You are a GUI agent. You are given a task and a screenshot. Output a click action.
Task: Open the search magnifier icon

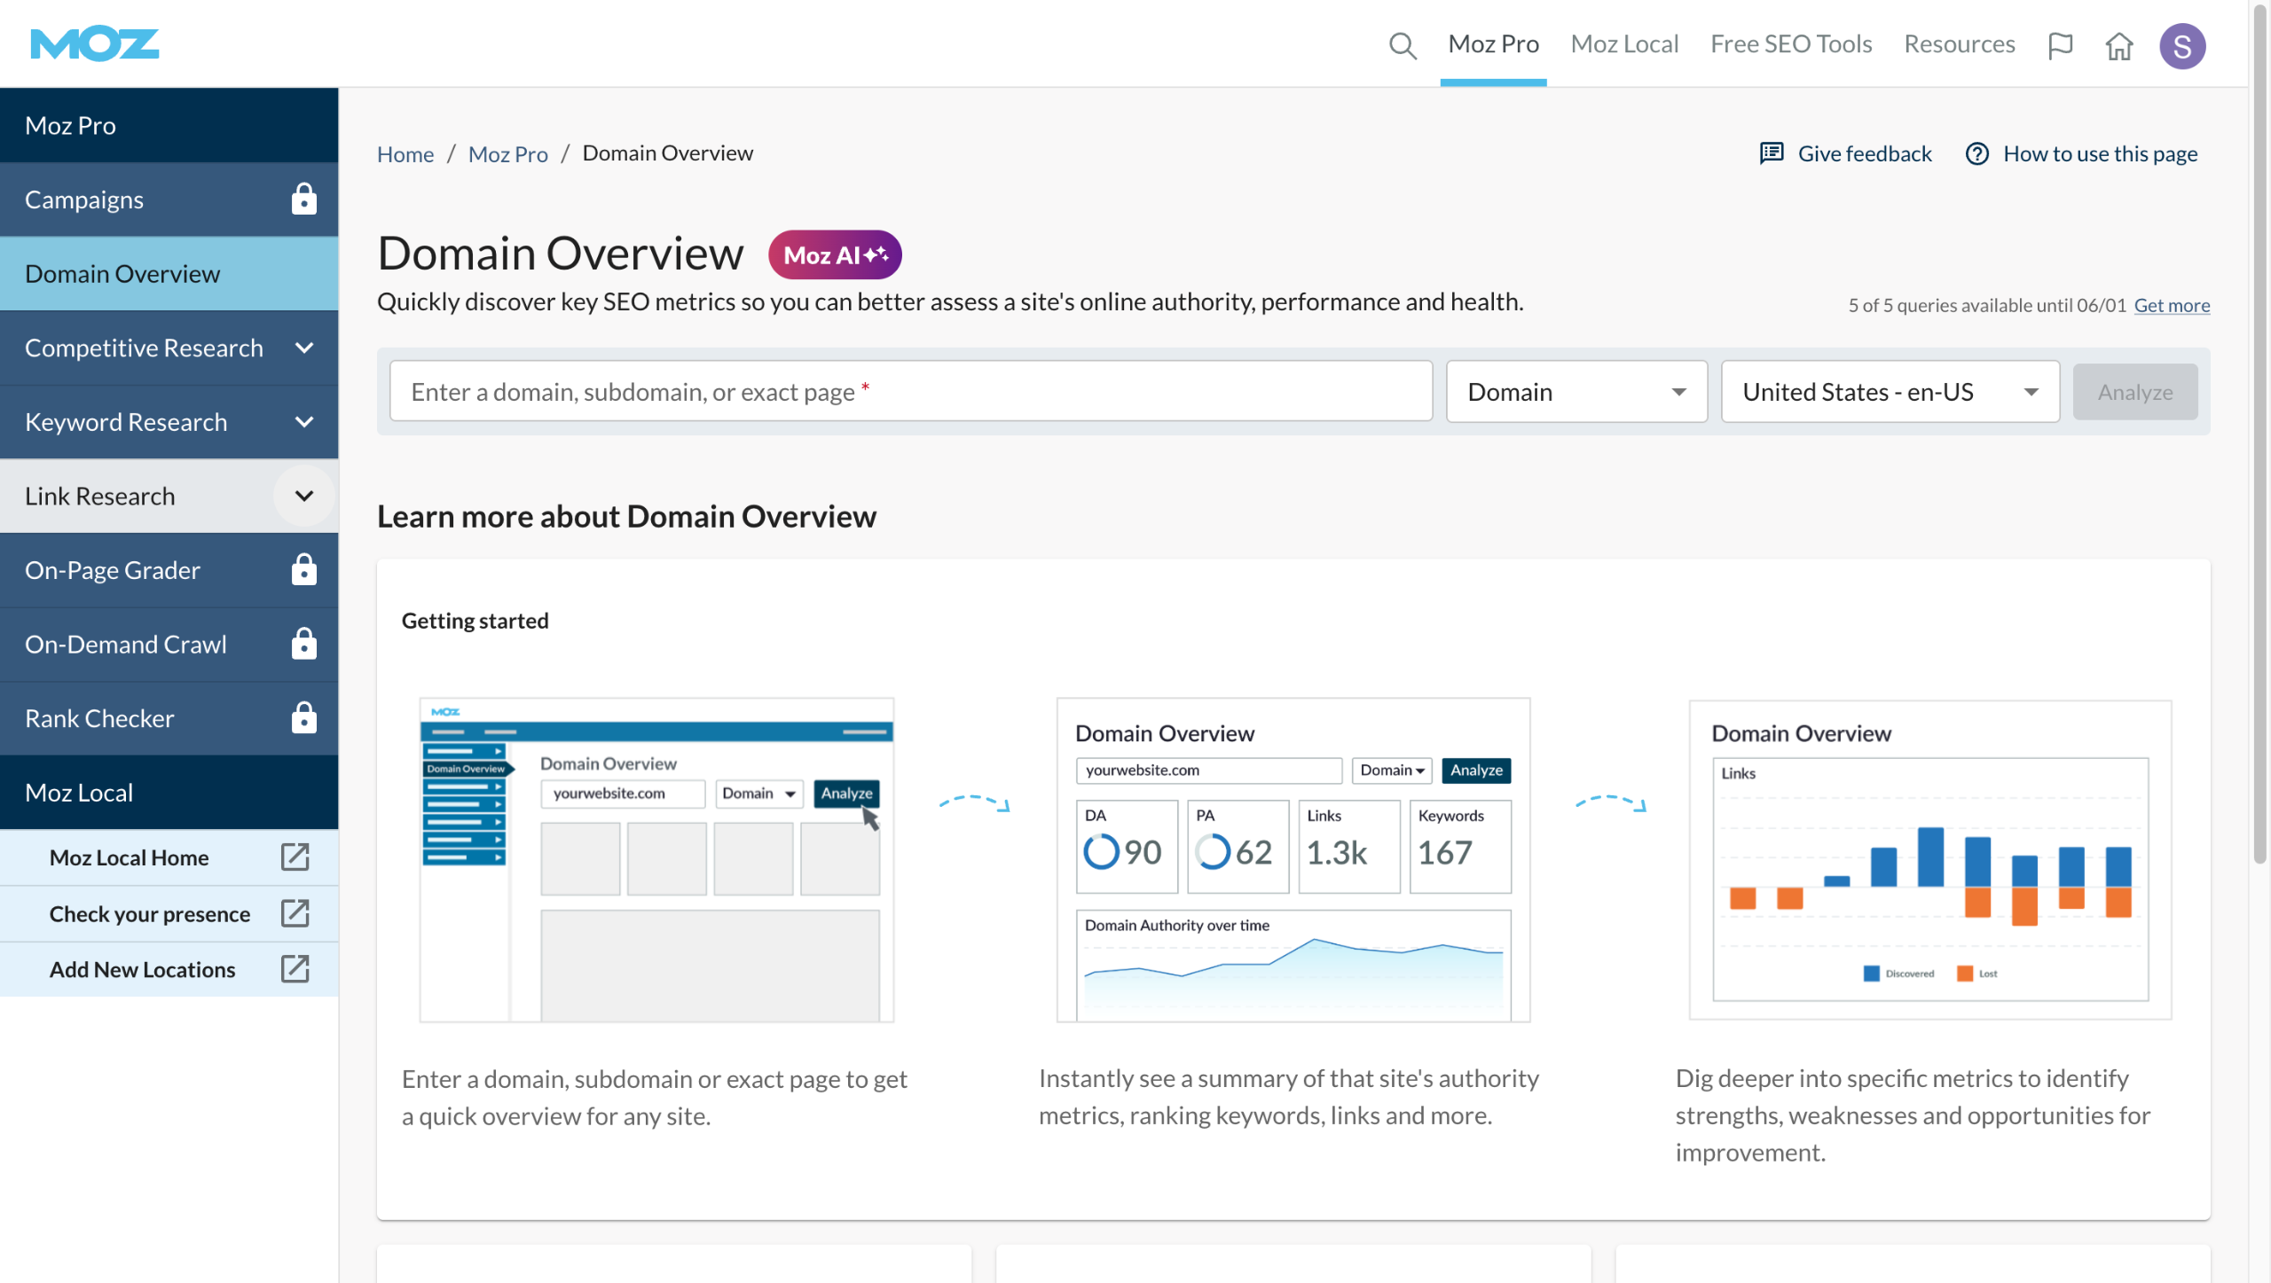click(x=1403, y=45)
